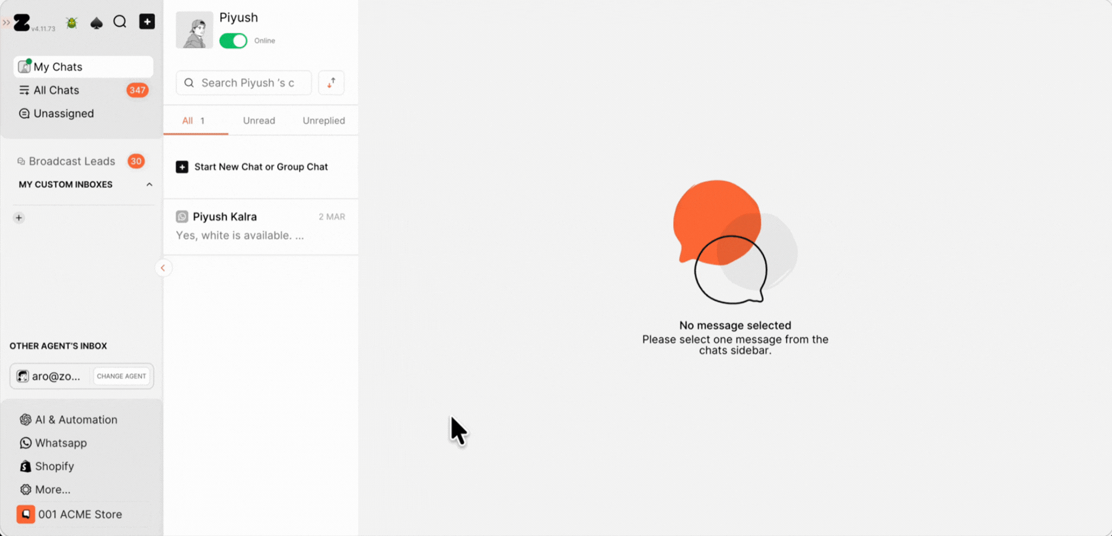
Task: Collapse My Custom Inboxes section
Action: coord(149,185)
